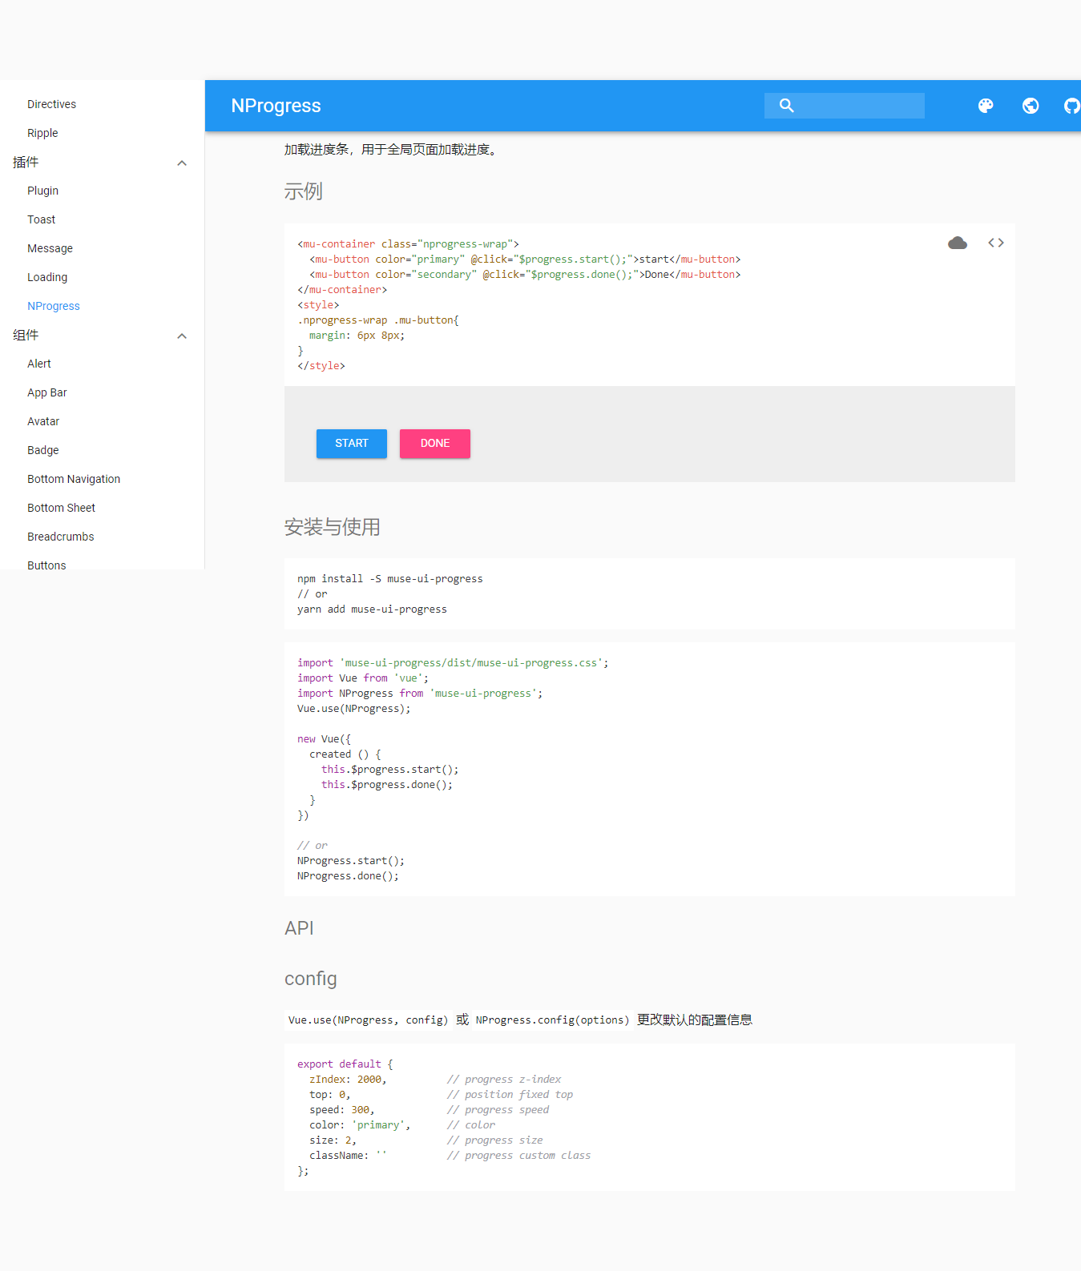Click the blue START button
This screenshot has width=1081, height=1271.
pyautogui.click(x=352, y=444)
